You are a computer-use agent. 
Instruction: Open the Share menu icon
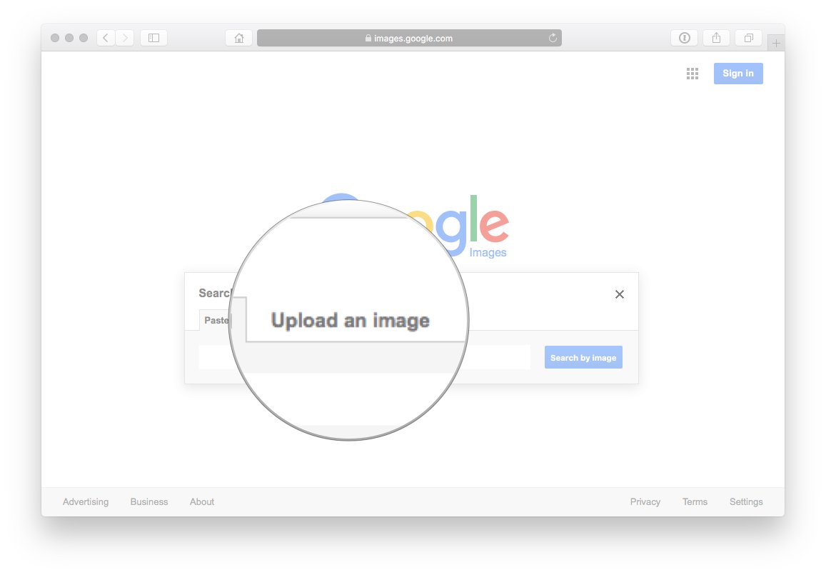[x=716, y=38]
